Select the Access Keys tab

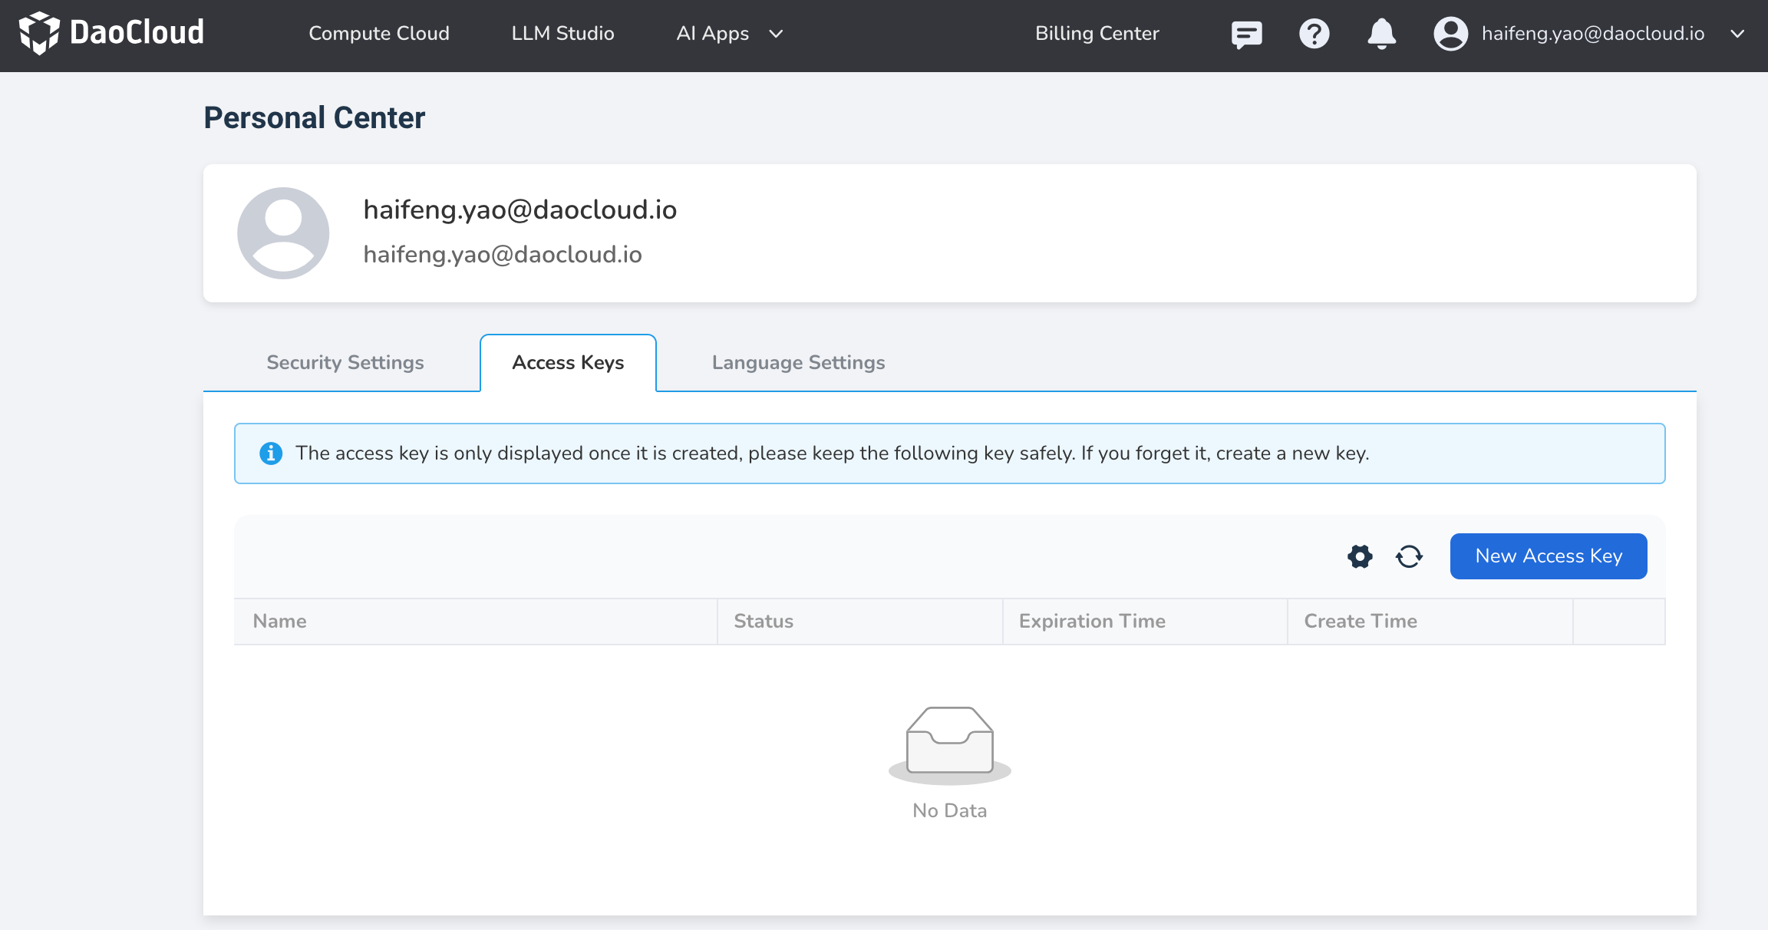[x=568, y=362]
